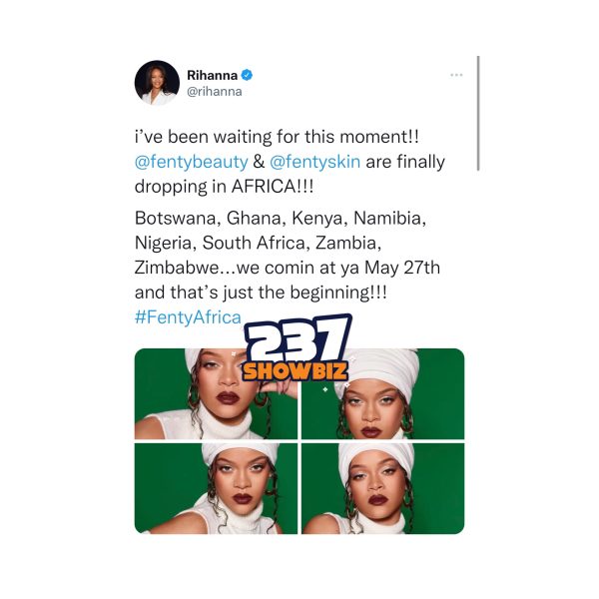Open the top-right photo in the grid
The width and height of the screenshot is (599, 599).
tap(382, 394)
